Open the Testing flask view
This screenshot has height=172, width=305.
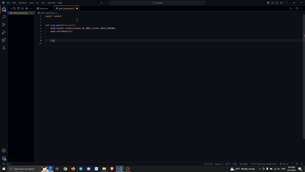click(4, 48)
